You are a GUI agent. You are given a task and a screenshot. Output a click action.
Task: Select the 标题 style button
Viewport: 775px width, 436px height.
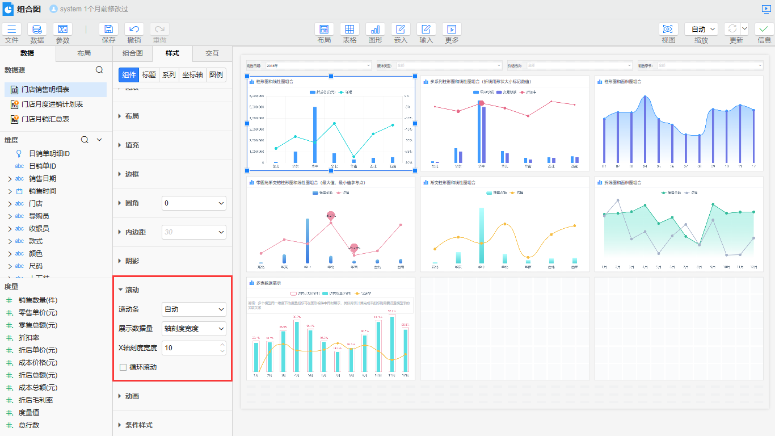pyautogui.click(x=149, y=75)
